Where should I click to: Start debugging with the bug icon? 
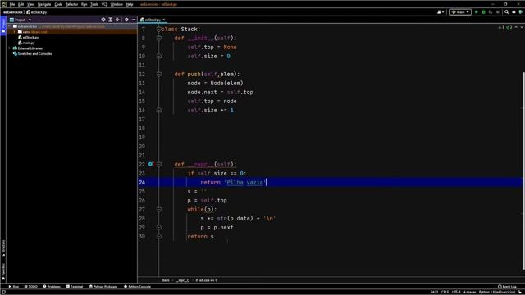click(x=483, y=12)
